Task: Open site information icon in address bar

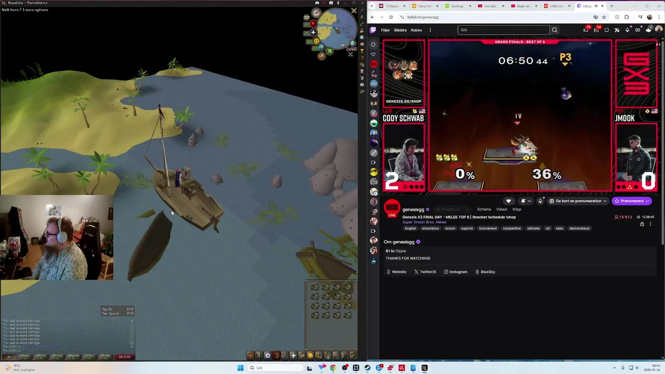Action: click(402, 17)
